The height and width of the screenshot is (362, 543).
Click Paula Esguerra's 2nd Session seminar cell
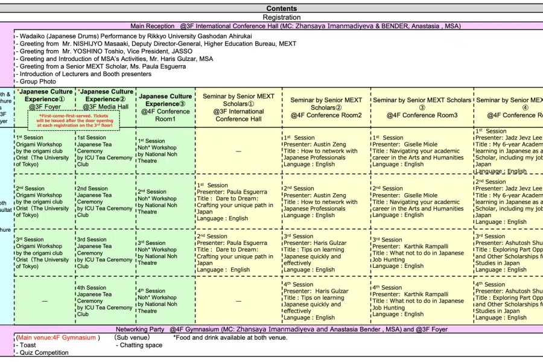238,253
